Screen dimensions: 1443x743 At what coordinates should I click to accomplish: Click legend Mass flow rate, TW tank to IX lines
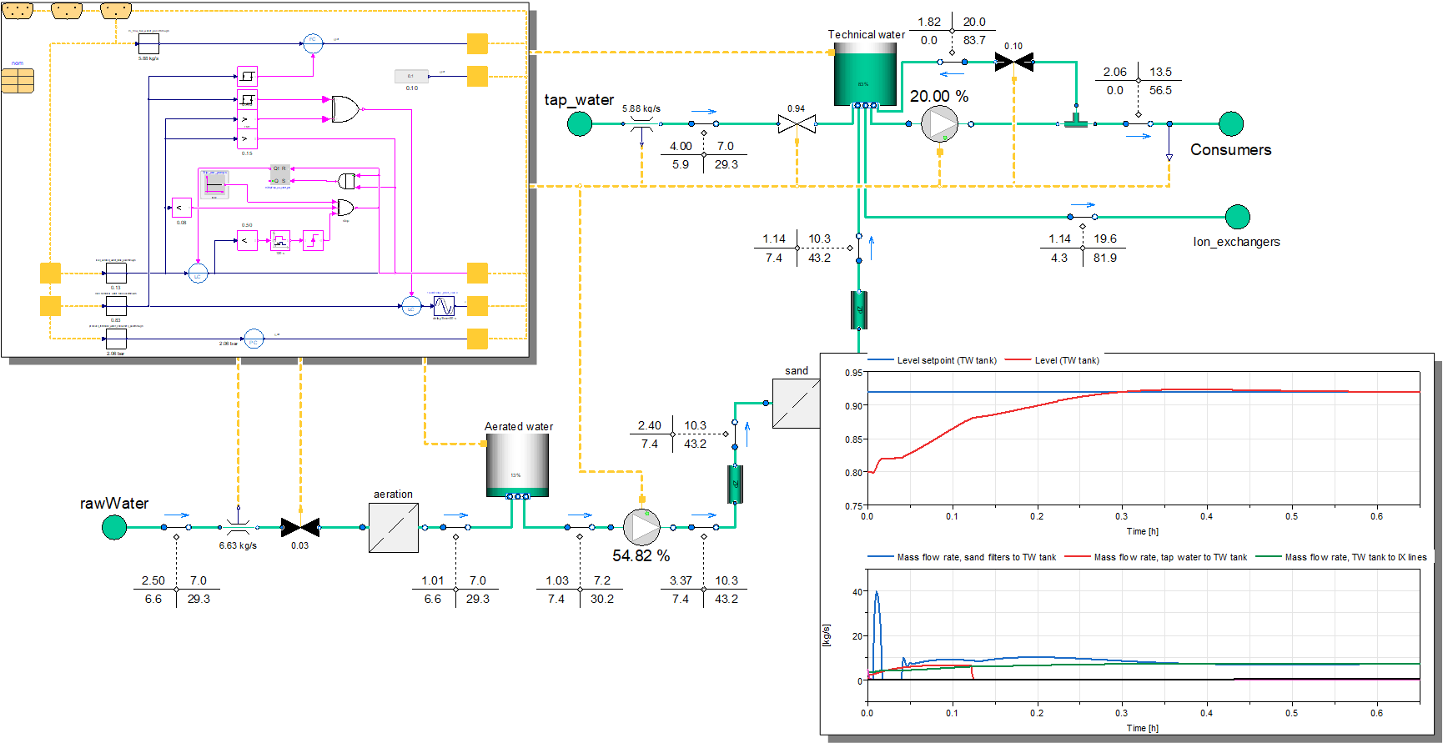point(1341,557)
